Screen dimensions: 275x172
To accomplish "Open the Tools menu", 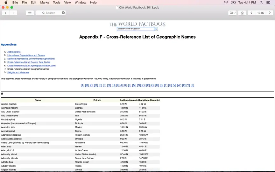I will tap(56, 3).
